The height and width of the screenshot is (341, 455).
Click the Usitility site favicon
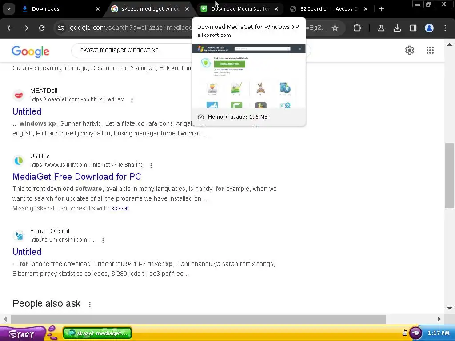point(19,160)
